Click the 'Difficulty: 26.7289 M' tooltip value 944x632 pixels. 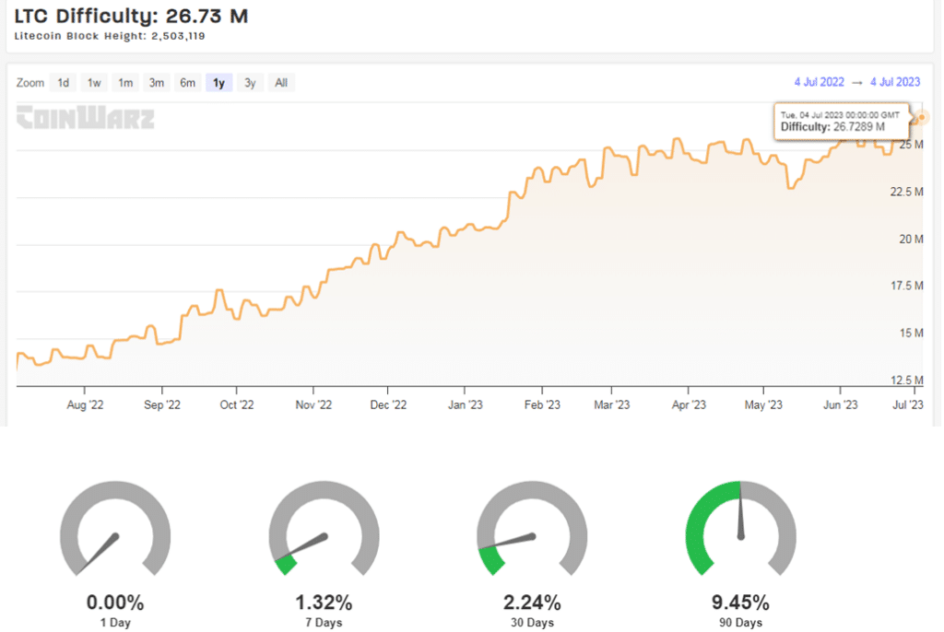[832, 127]
